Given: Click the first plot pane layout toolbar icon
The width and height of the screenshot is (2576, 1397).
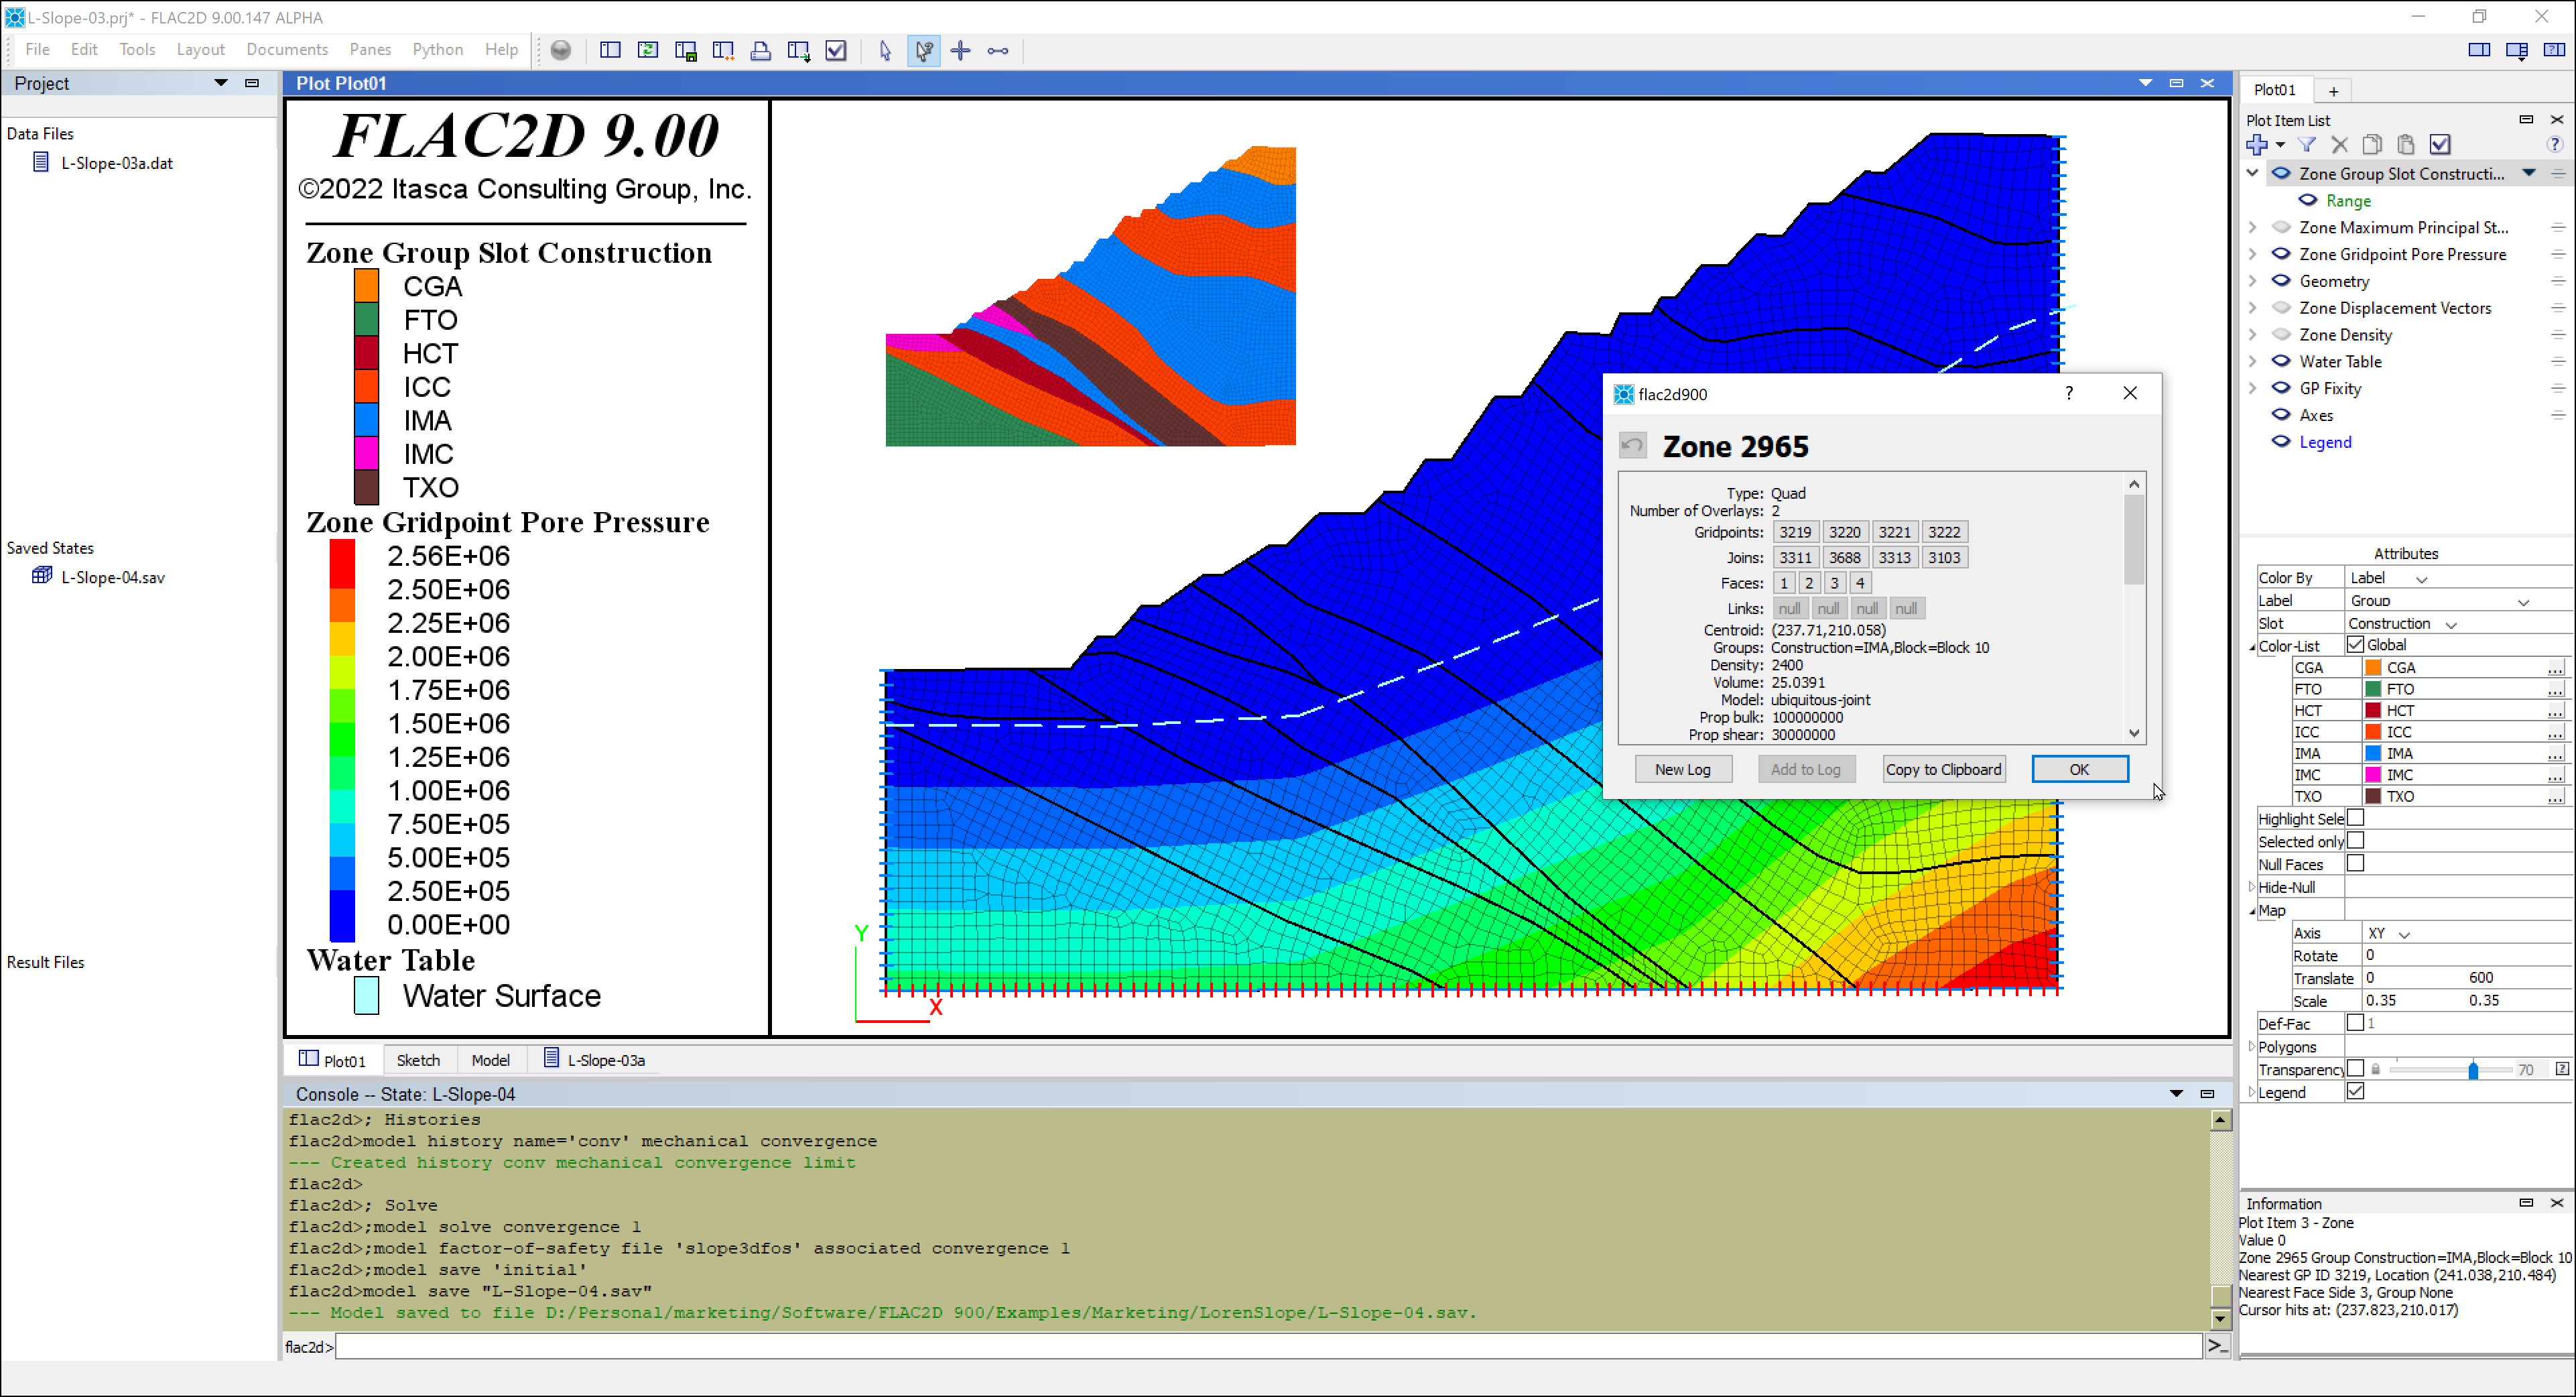Looking at the screenshot, I should (610, 50).
